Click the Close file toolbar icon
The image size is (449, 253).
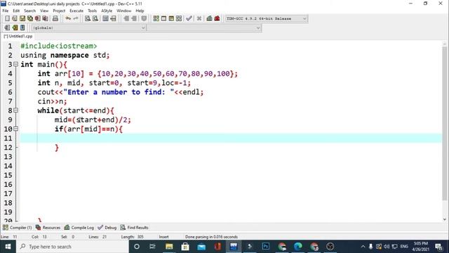pyautogui.click(x=37, y=19)
